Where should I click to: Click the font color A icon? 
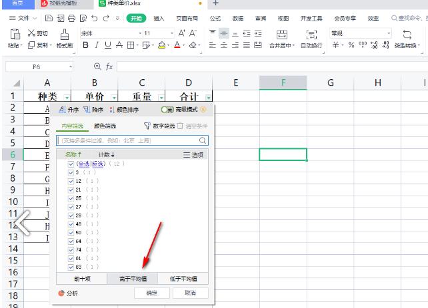pyautogui.click(x=177, y=45)
